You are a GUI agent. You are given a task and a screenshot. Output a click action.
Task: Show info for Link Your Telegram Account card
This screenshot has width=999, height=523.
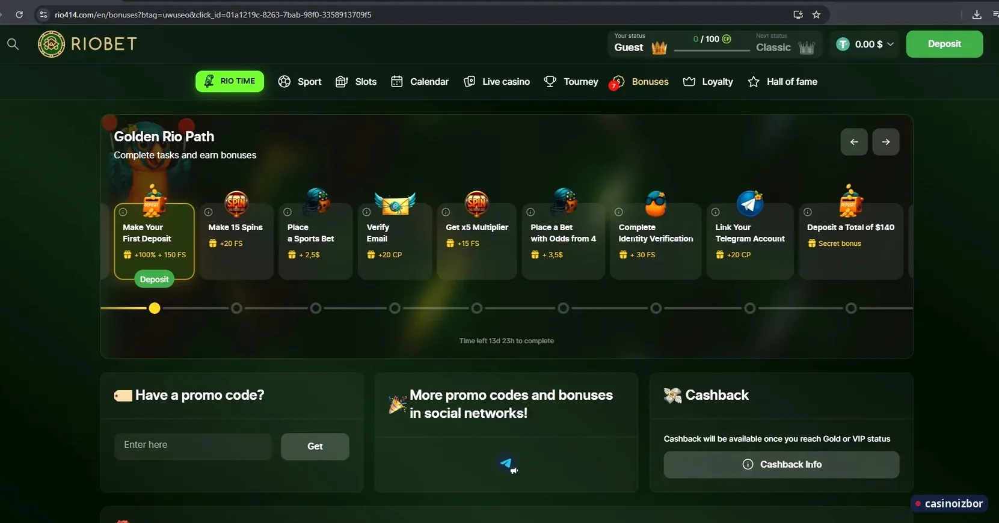tap(715, 212)
